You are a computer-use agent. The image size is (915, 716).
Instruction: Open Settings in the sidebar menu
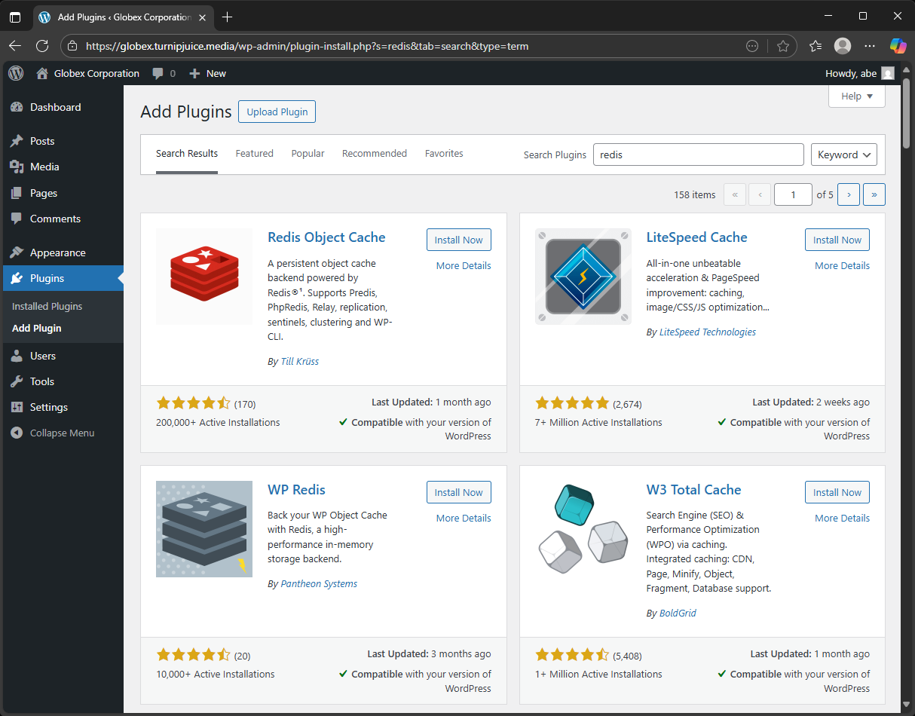click(48, 407)
